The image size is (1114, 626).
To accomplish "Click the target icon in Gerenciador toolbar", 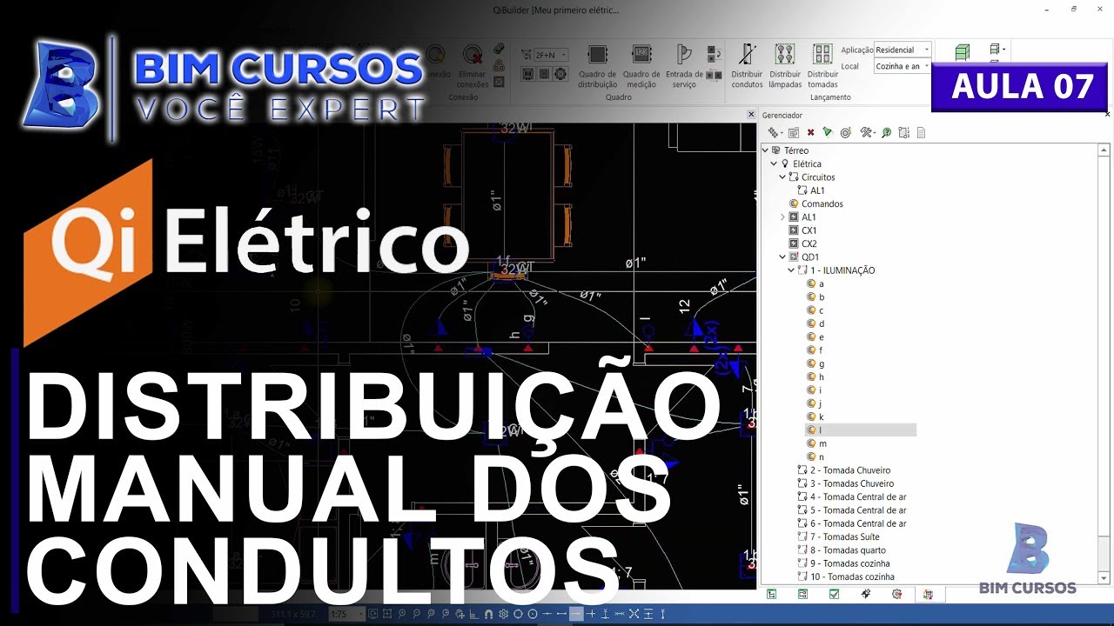I will click(x=845, y=133).
